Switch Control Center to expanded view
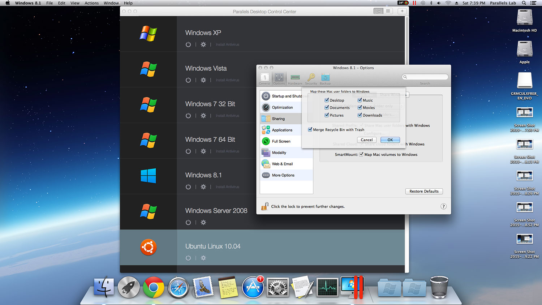Viewport: 542px width, 305px height. (x=378, y=11)
